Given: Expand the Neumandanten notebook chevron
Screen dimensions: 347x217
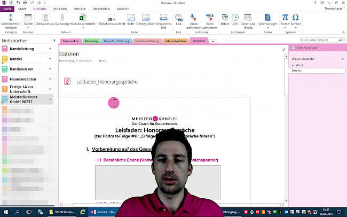Looking at the screenshot, I should (x=50, y=79).
